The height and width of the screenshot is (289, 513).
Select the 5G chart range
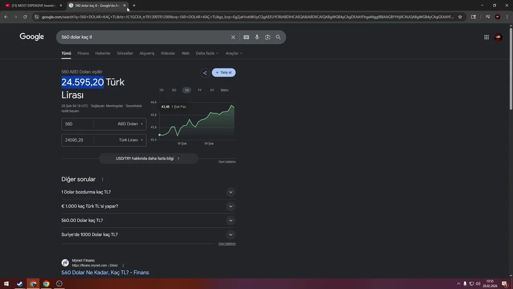tap(174, 90)
